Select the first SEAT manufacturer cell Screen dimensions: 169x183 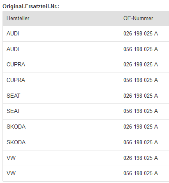click(x=14, y=96)
